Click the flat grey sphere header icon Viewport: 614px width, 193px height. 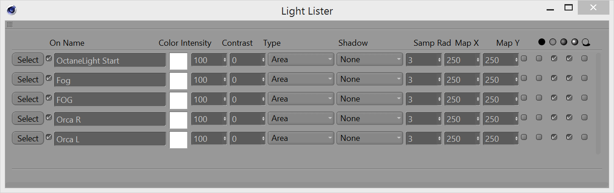553,42
